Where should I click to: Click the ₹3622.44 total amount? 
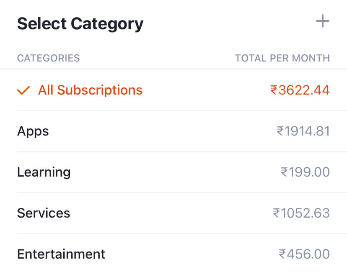[x=300, y=90]
